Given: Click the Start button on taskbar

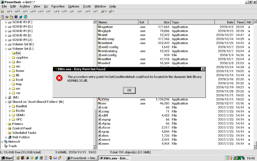Looking at the screenshot, I should [x=7, y=158].
